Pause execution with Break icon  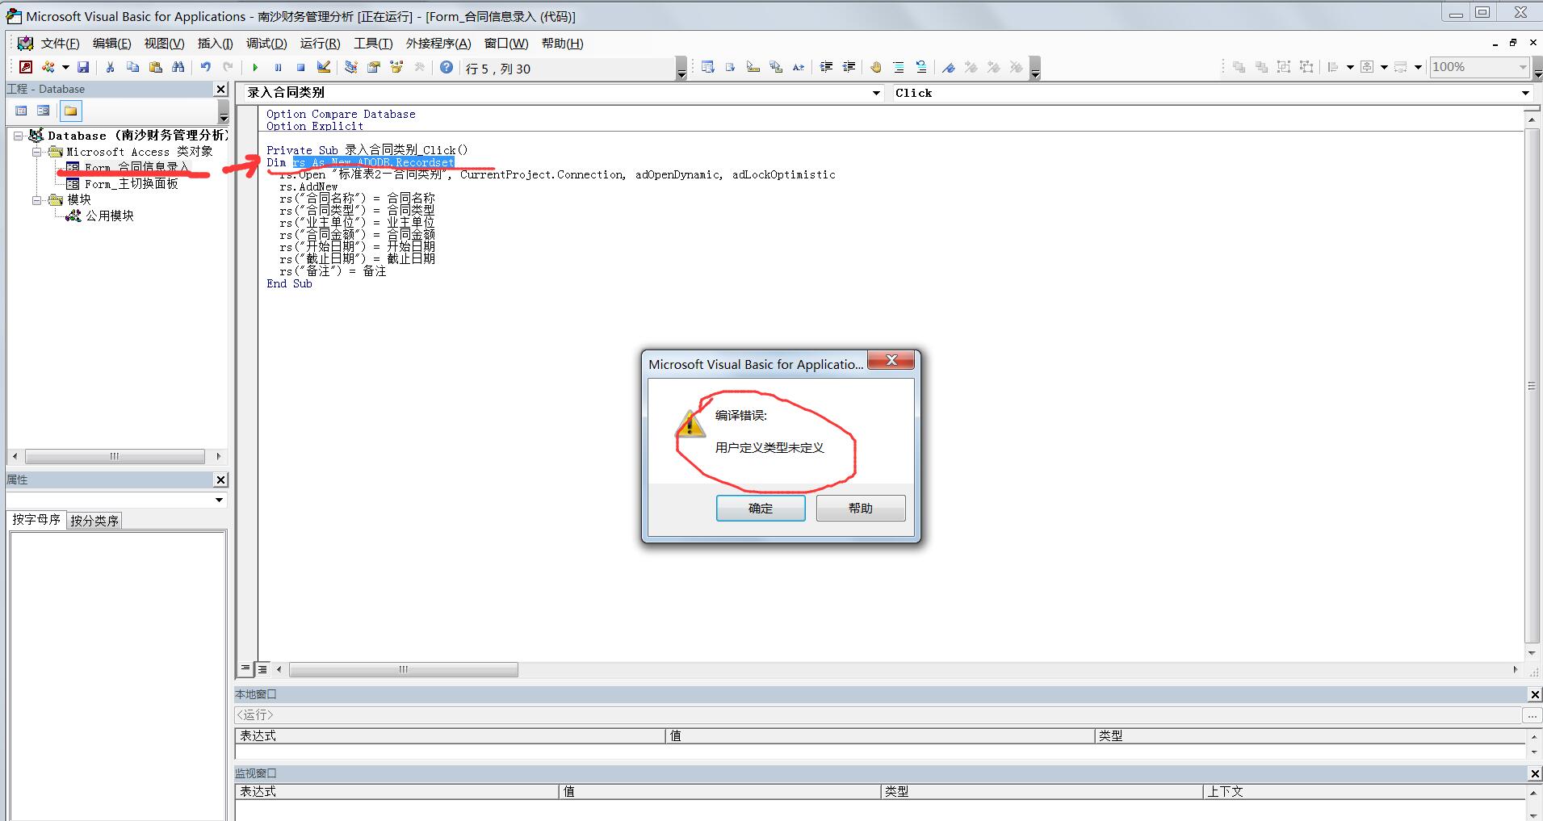(278, 67)
